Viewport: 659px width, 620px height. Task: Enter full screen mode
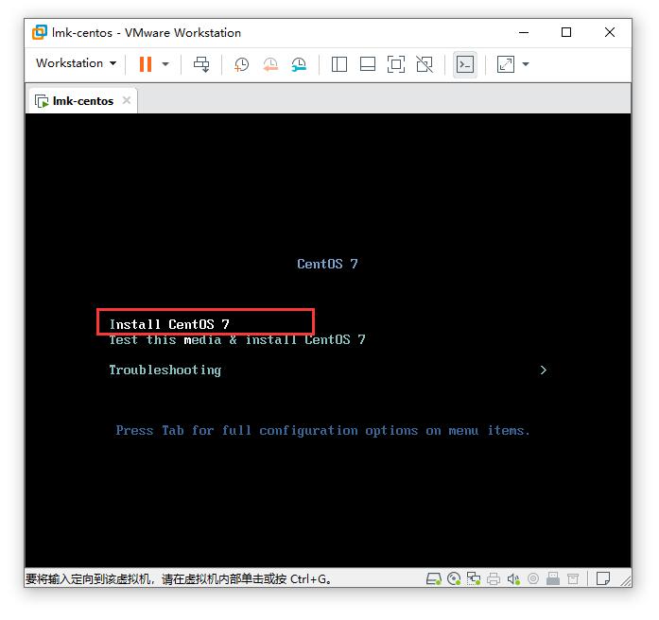point(396,64)
